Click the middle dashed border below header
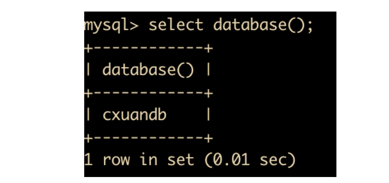This screenshot has height=183, width=389. [x=148, y=94]
